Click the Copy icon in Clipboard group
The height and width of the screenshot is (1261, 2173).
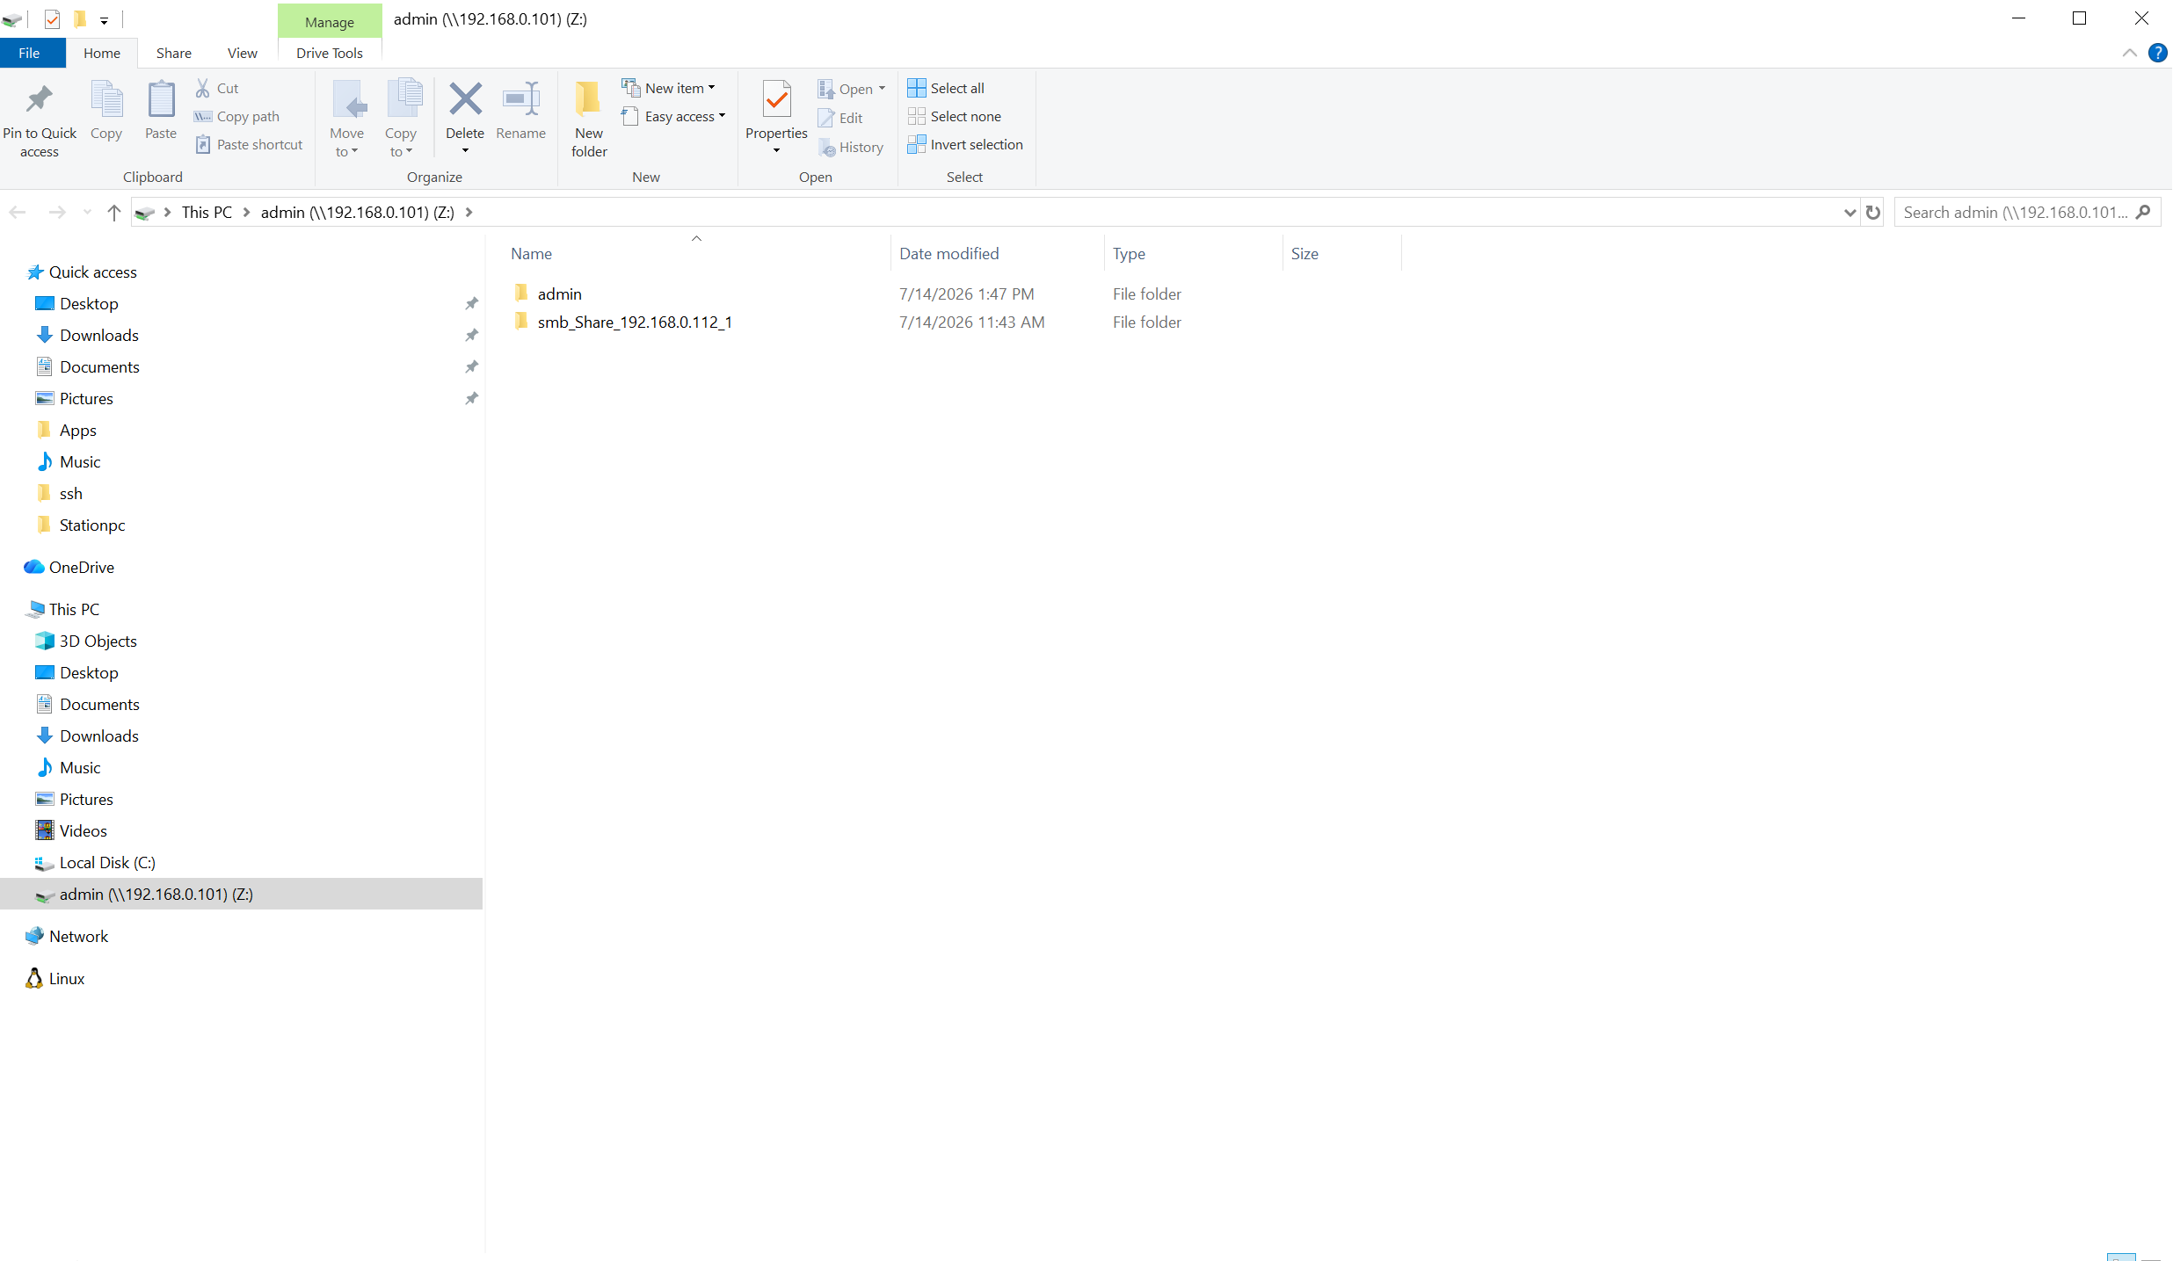click(x=106, y=99)
